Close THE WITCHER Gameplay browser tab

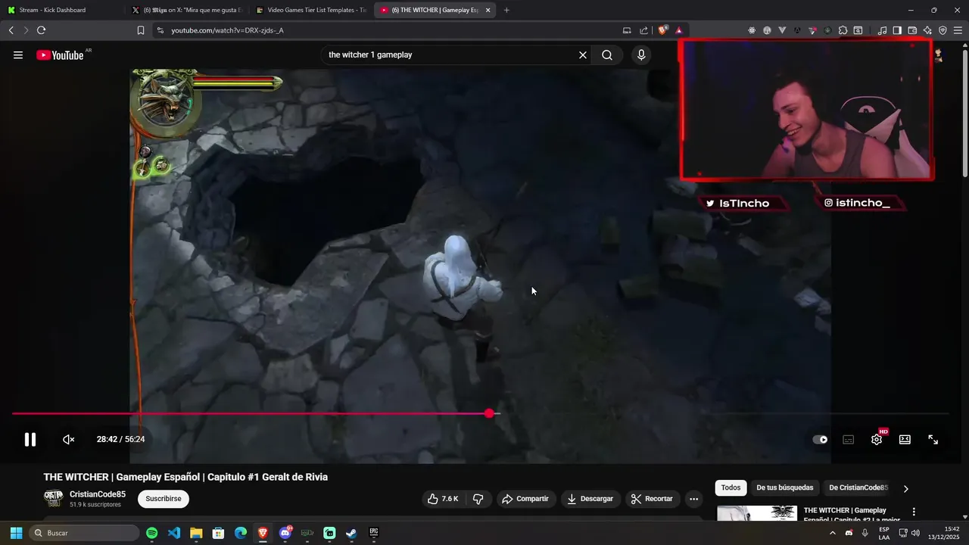(488, 10)
